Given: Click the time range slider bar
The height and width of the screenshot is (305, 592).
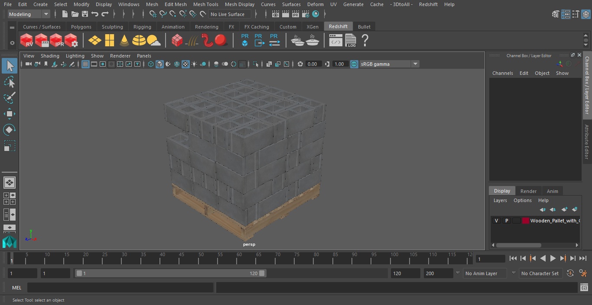Looking at the screenshot, I should (x=170, y=273).
